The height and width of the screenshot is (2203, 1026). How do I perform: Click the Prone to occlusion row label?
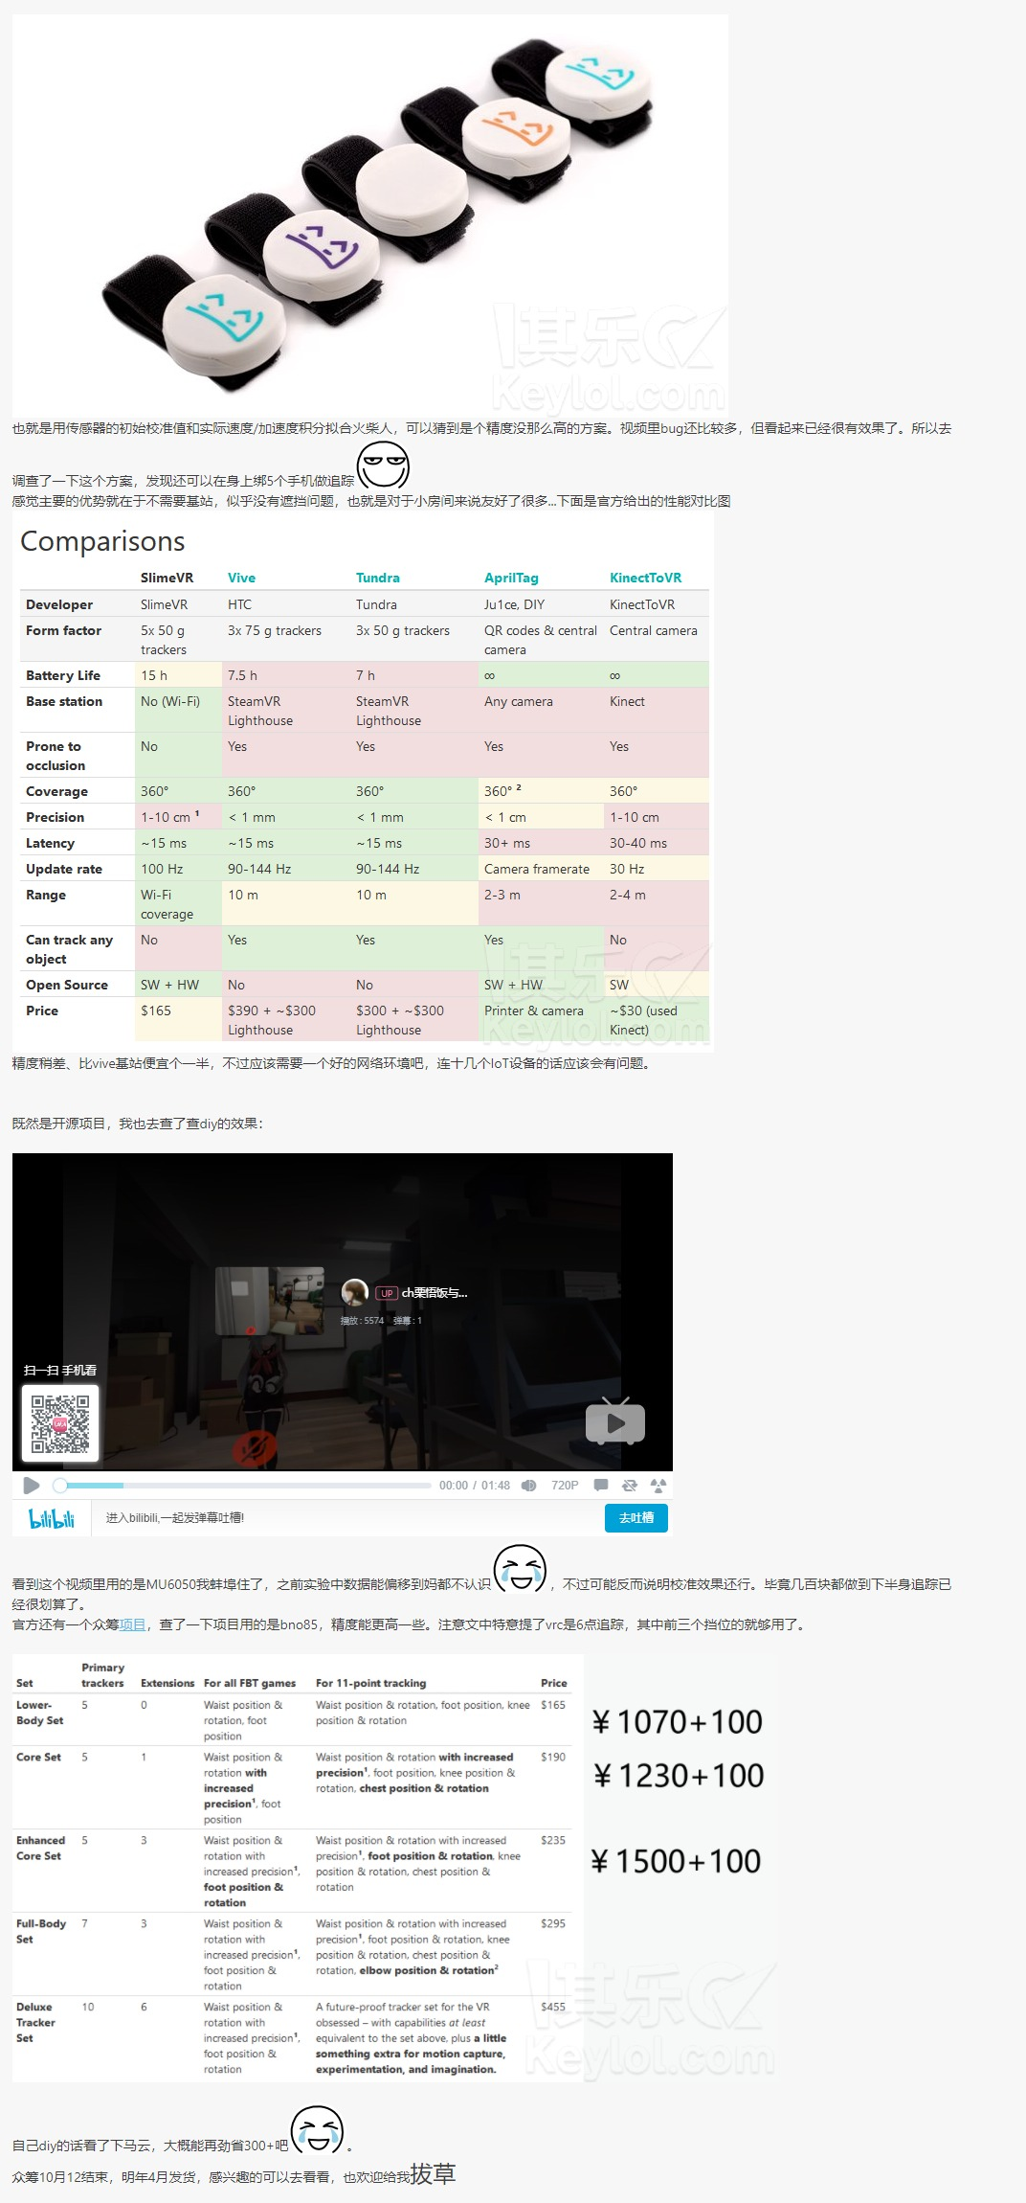click(56, 756)
